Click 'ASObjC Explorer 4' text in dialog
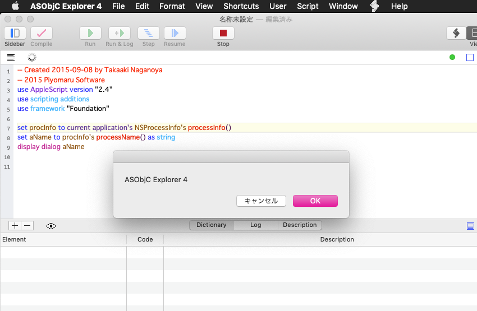The image size is (477, 311). [156, 180]
